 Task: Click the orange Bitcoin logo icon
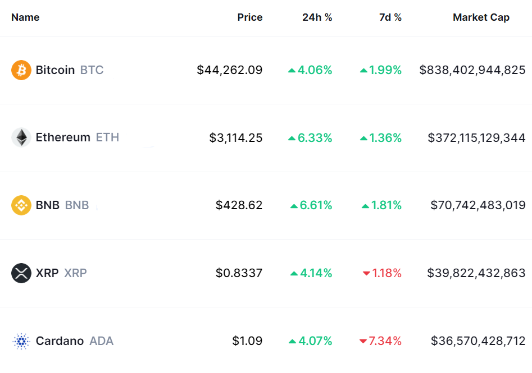pyautogui.click(x=21, y=70)
